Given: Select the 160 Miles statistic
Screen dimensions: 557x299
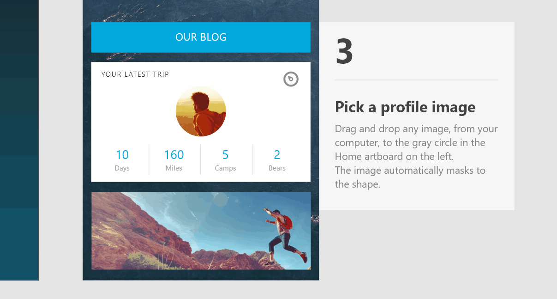Looking at the screenshot, I should point(174,160).
